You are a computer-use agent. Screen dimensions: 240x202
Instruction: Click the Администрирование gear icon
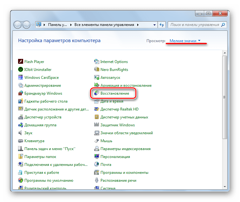[21, 85]
